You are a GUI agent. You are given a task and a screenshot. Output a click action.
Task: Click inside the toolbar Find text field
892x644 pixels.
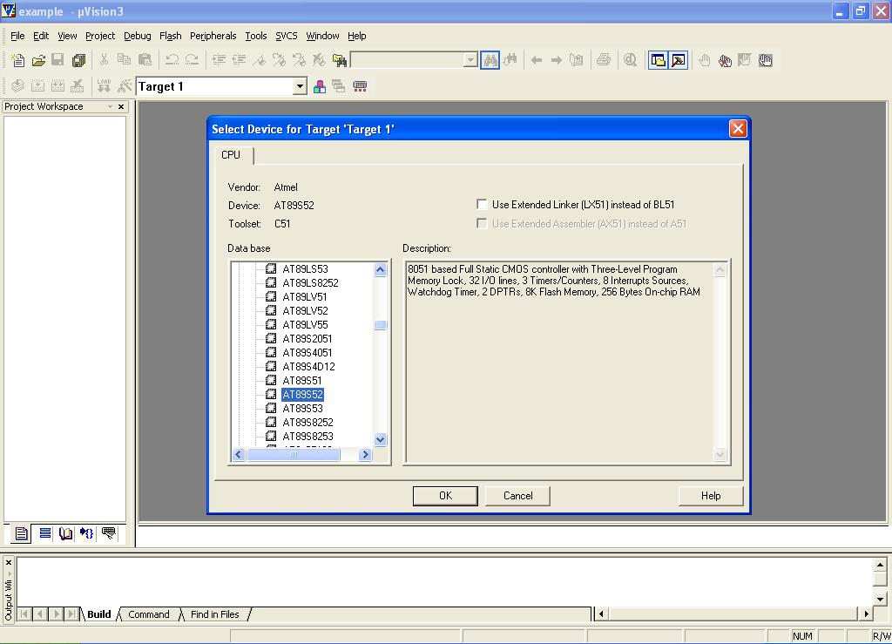[x=408, y=60]
